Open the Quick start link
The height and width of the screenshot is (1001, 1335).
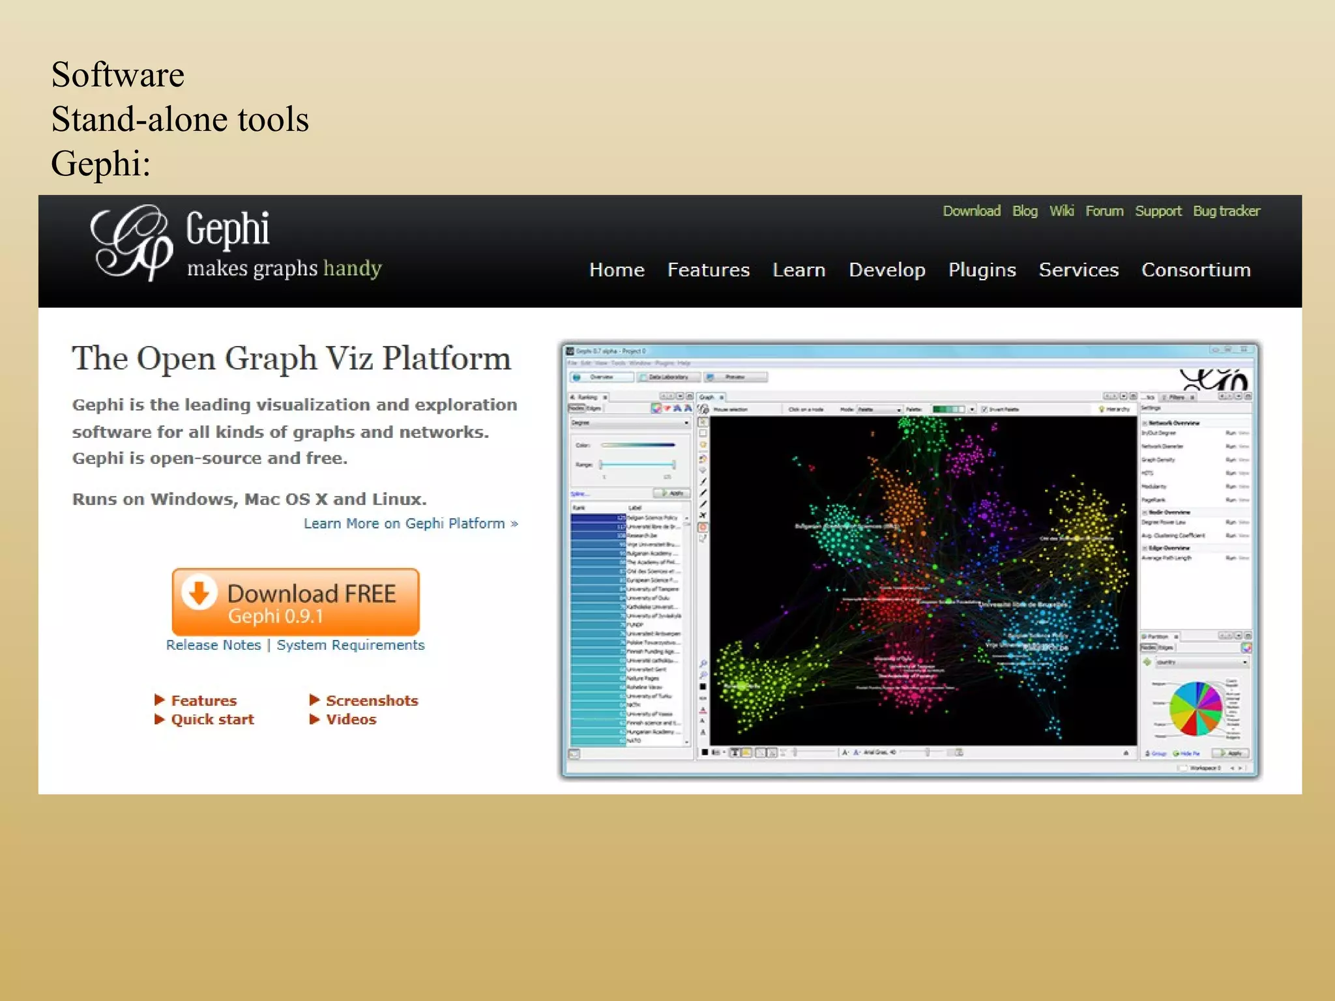click(213, 719)
